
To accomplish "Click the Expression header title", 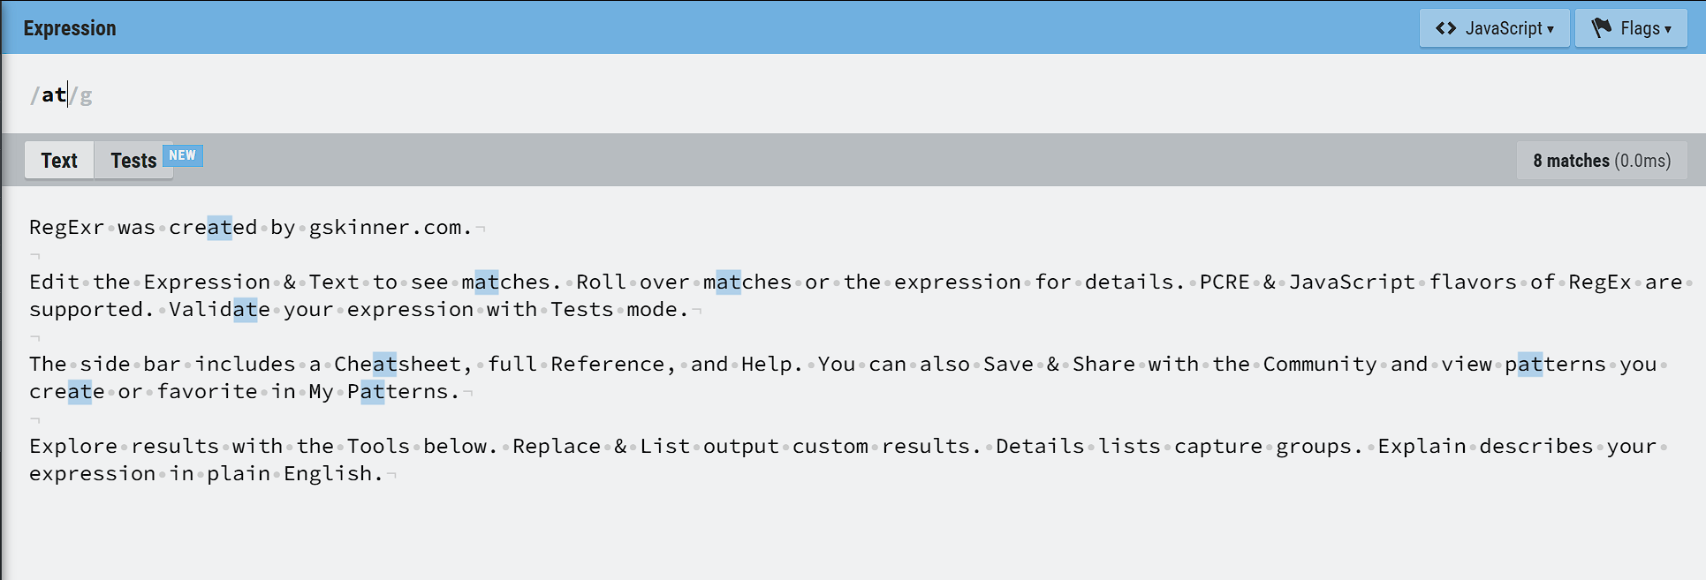I will pos(70,28).
